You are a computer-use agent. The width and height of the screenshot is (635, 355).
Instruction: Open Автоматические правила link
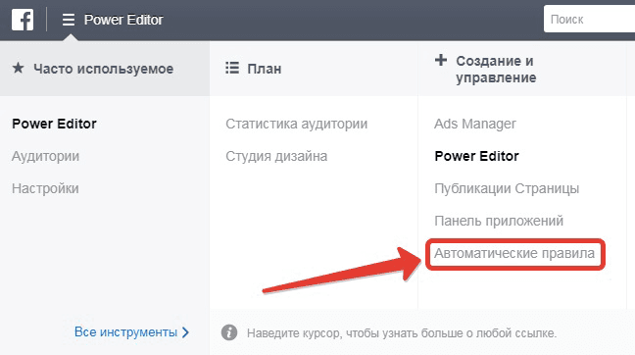click(514, 254)
